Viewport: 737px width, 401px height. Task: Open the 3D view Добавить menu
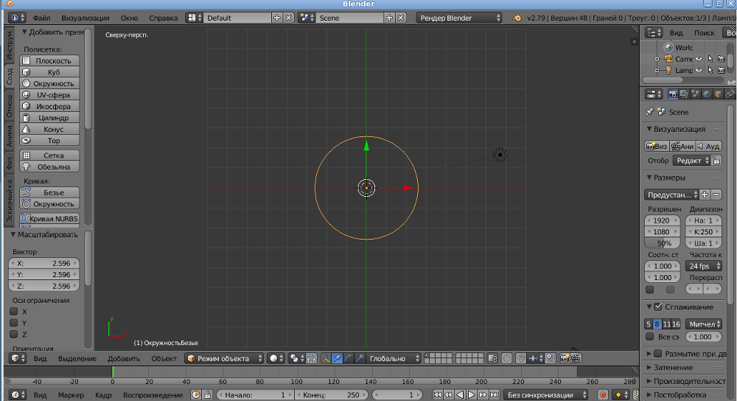pyautogui.click(x=124, y=358)
